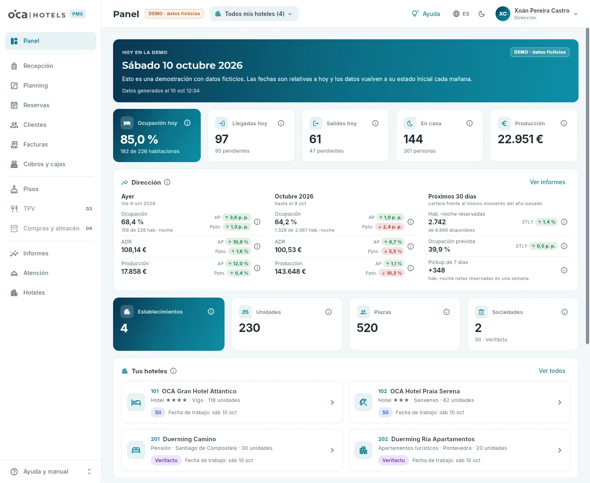Open OCA Hotel Praia Serena chevron
The width and height of the screenshot is (590, 483).
pyautogui.click(x=560, y=402)
